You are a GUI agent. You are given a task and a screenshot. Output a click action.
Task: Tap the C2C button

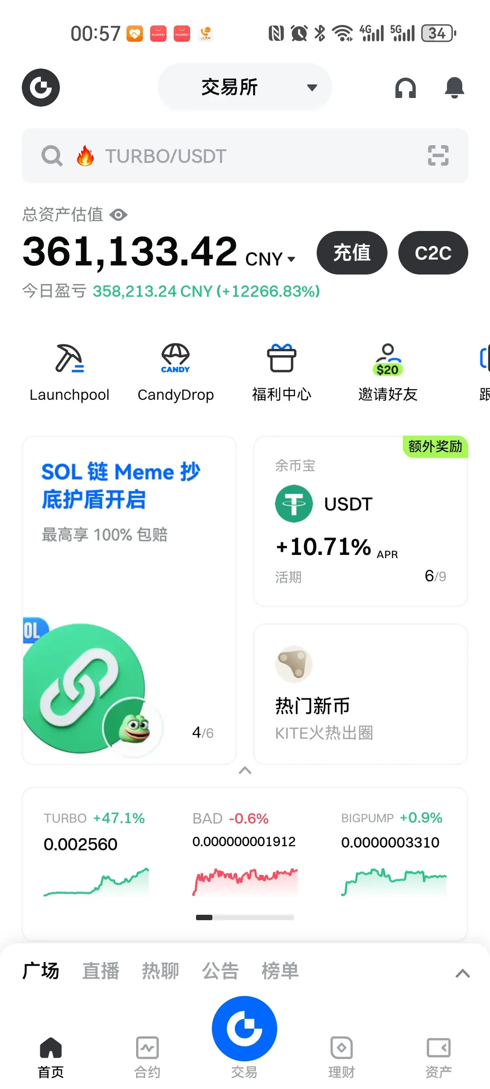tap(433, 253)
